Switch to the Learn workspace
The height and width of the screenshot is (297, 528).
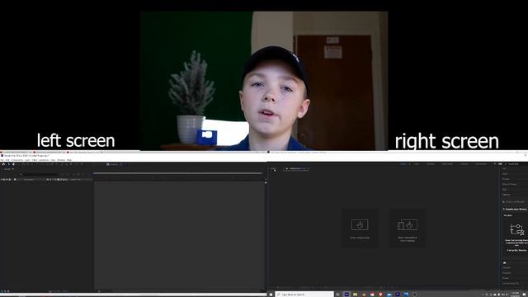coord(417,164)
